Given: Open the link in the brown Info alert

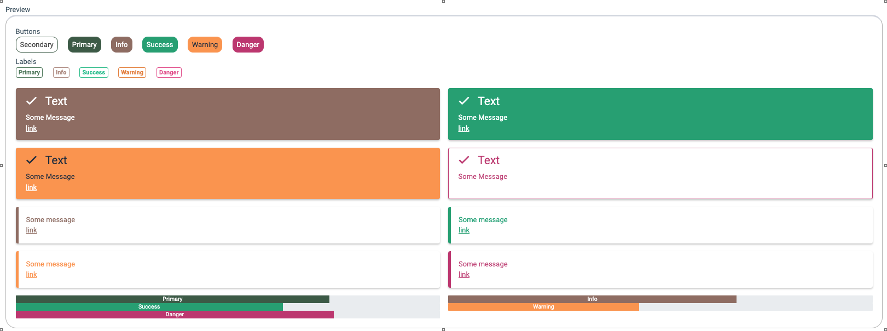Looking at the screenshot, I should 31,129.
